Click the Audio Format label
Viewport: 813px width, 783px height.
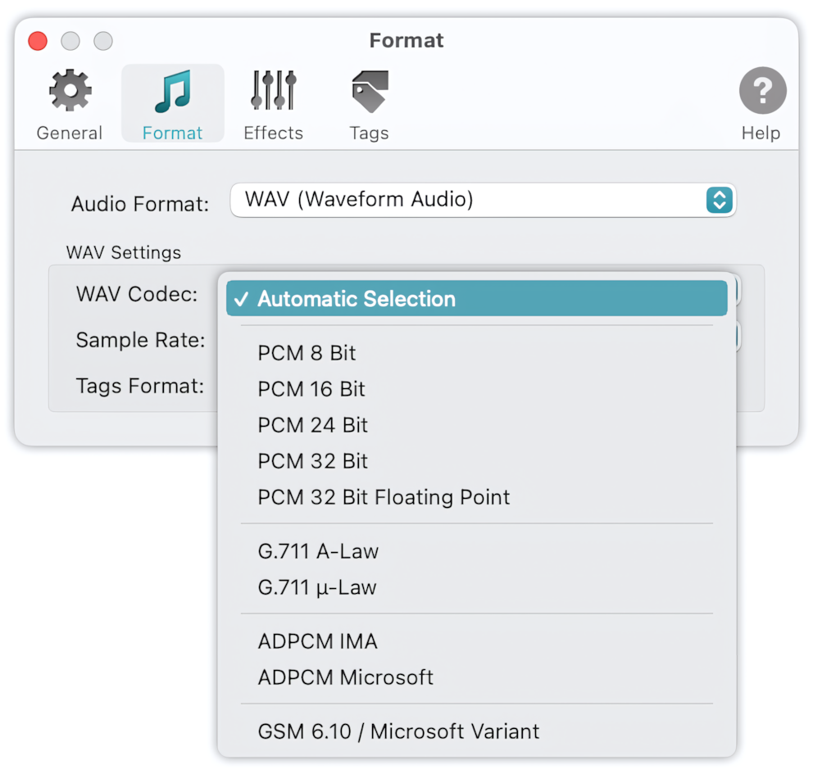(140, 204)
